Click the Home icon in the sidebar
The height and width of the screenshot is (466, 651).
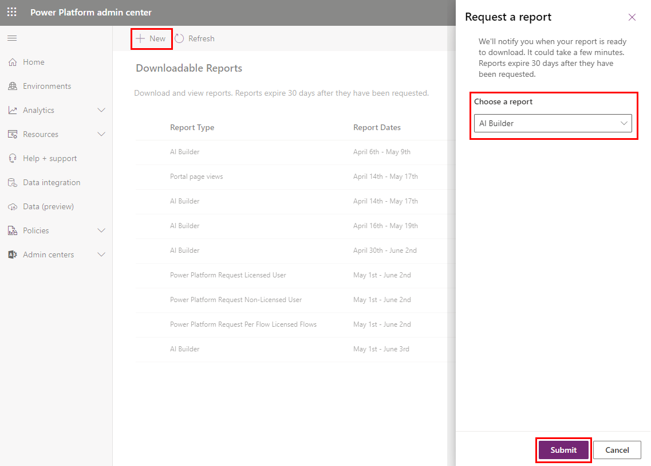pyautogui.click(x=13, y=62)
